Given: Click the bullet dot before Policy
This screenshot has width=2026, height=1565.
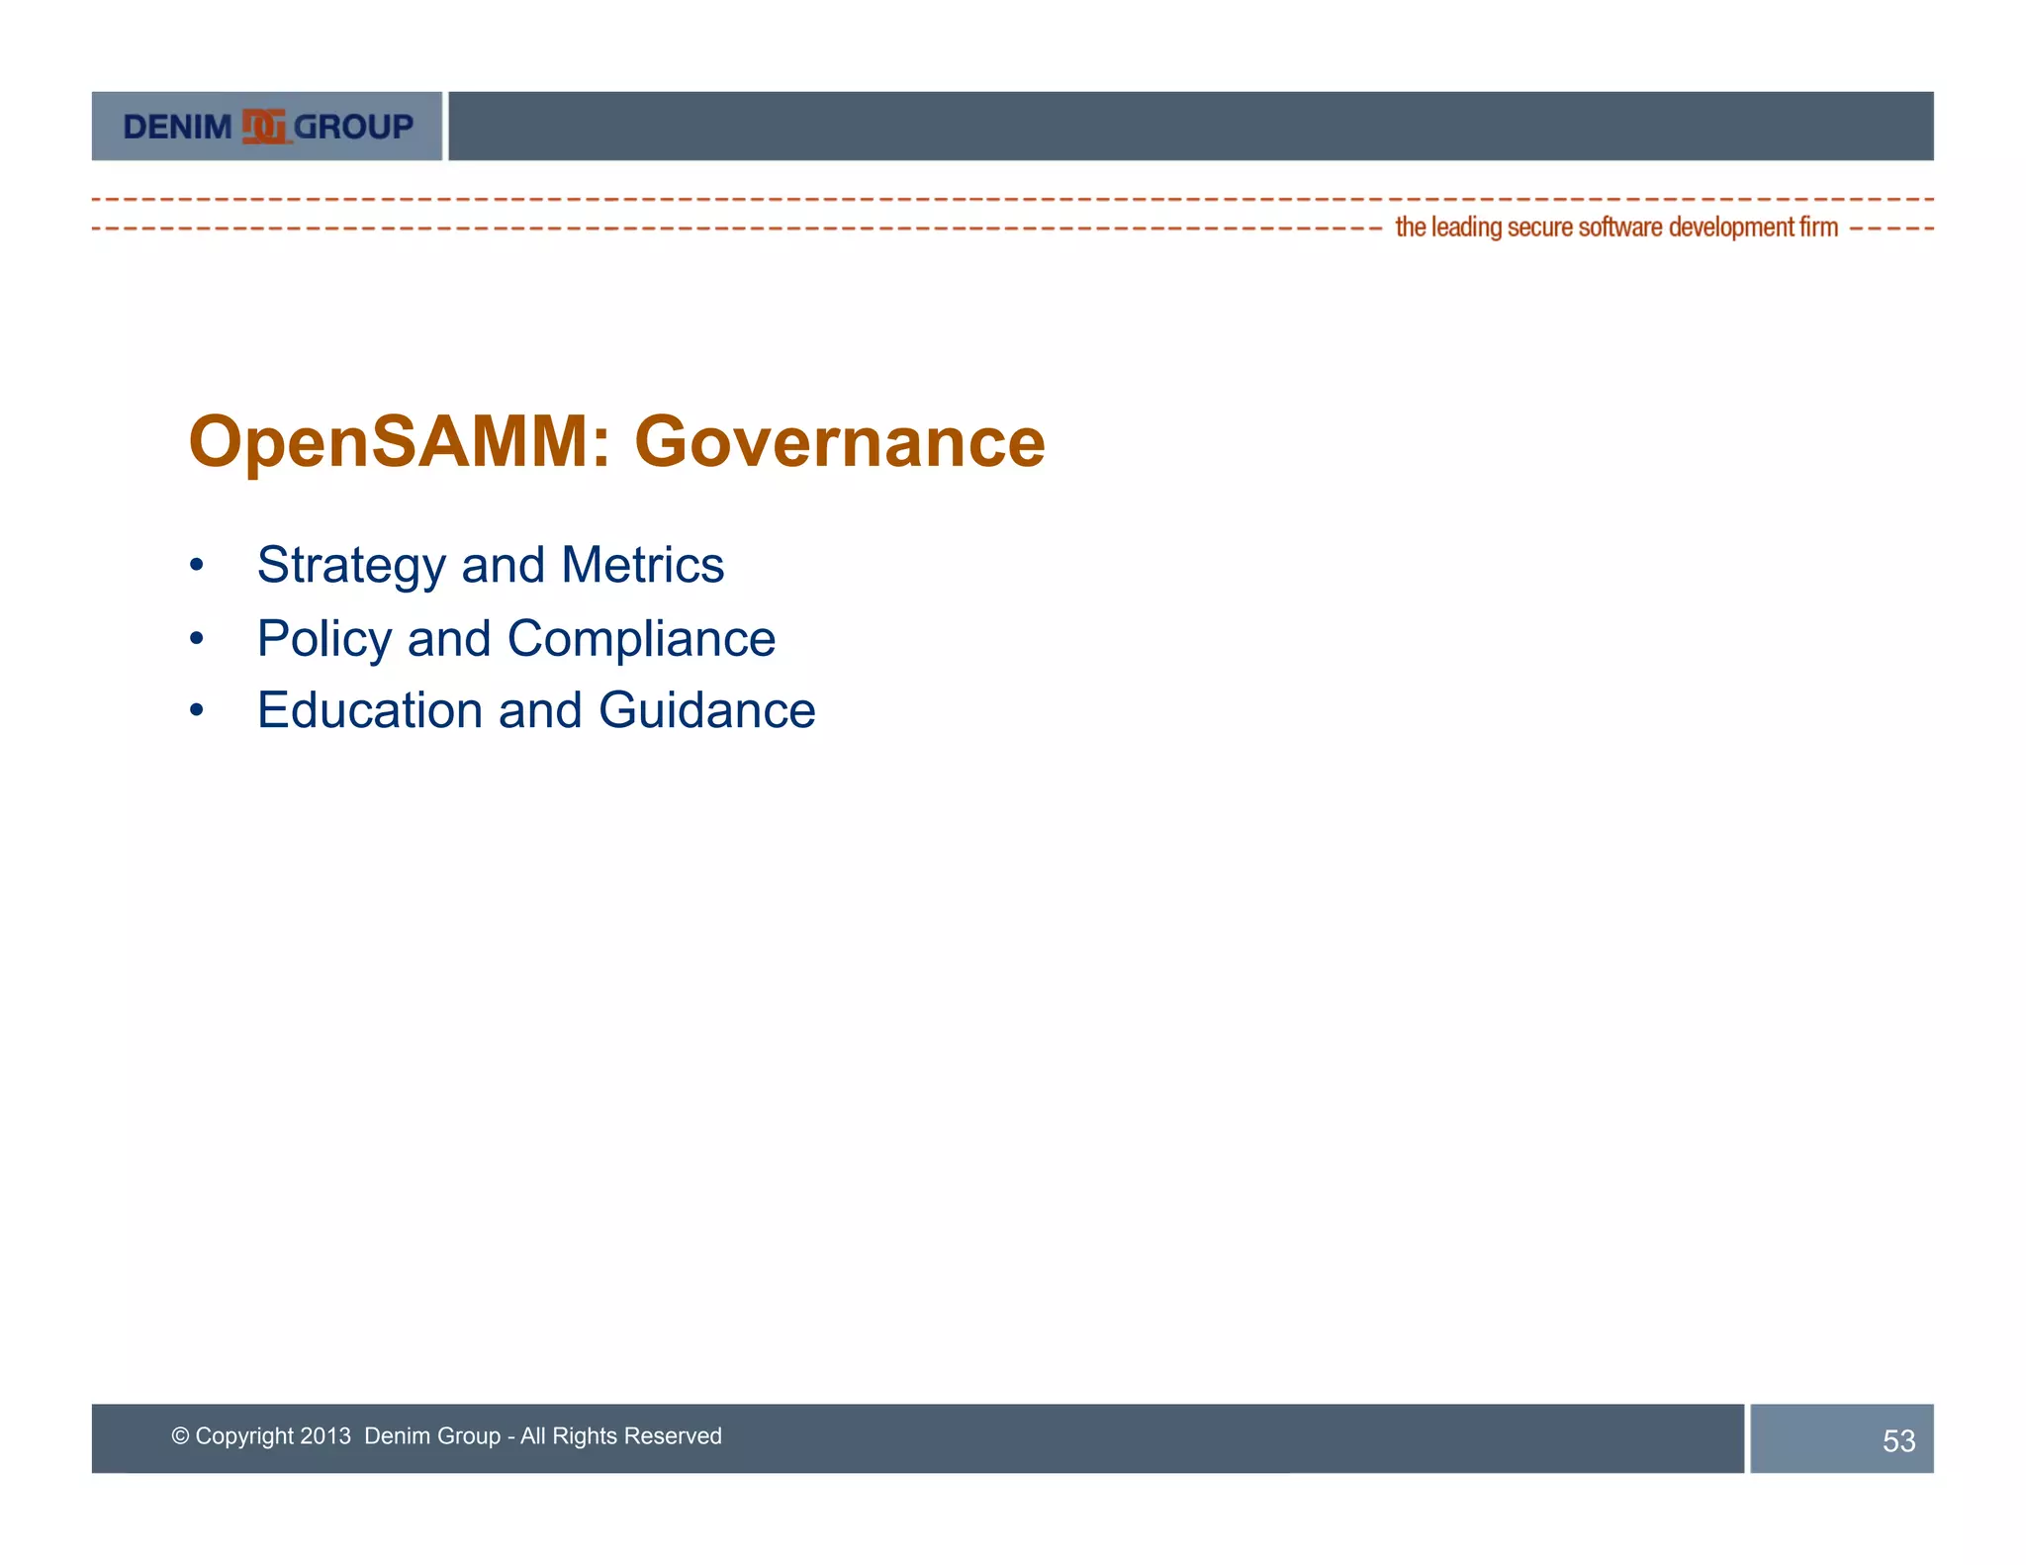Looking at the screenshot, I should coord(197,639).
